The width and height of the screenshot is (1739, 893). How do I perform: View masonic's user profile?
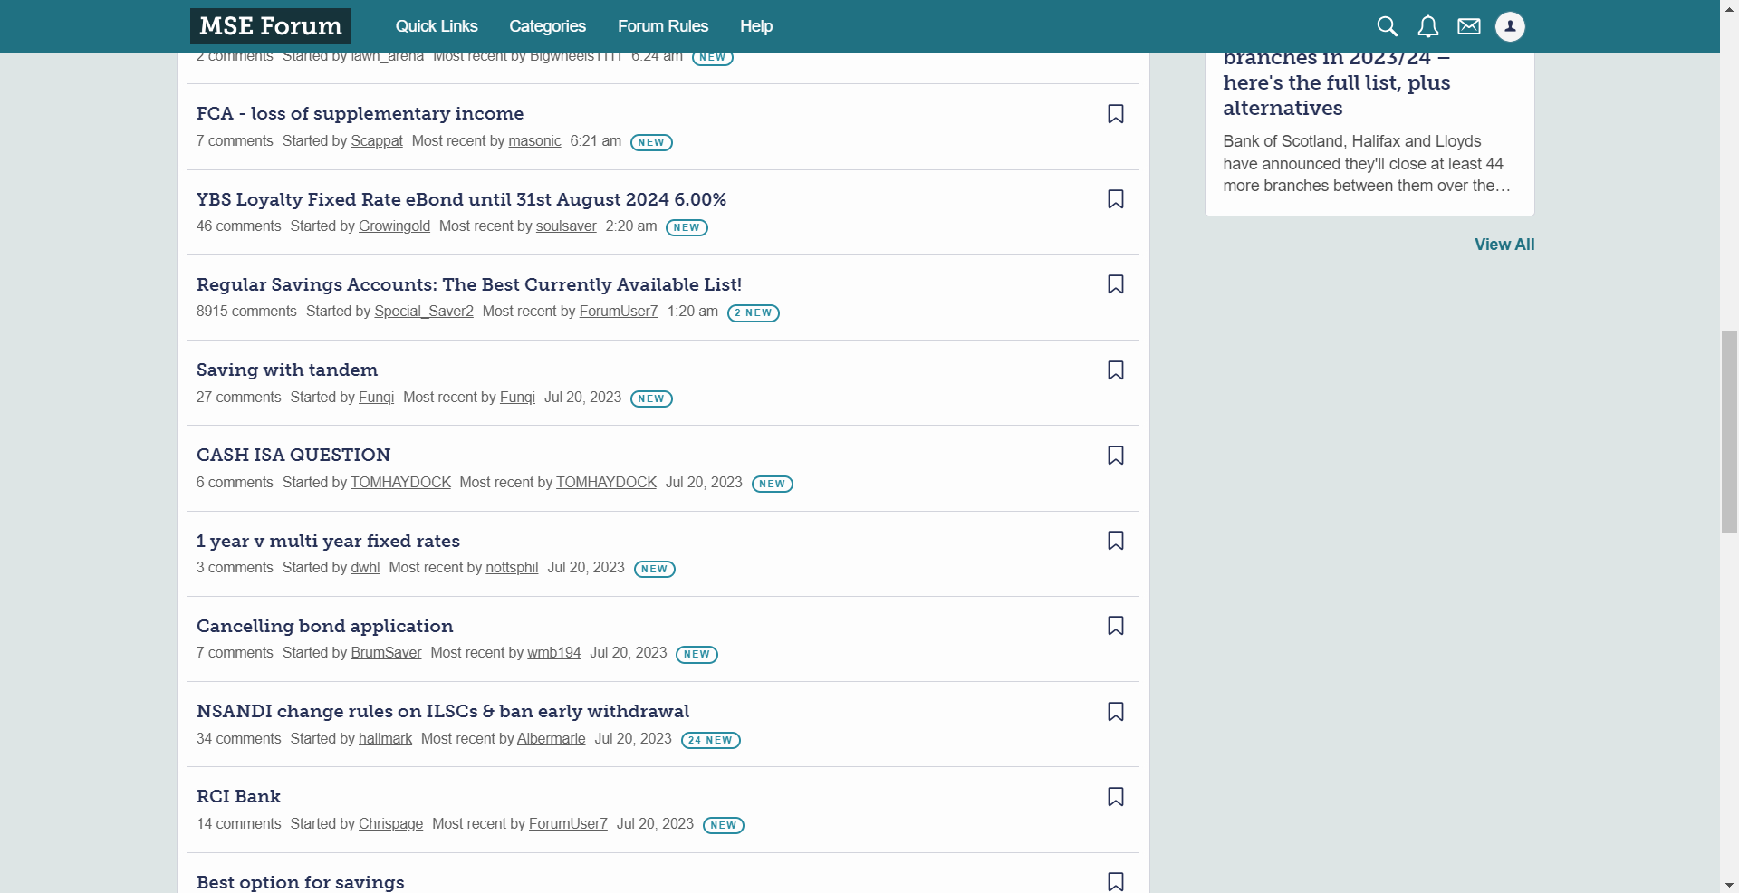pos(534,141)
